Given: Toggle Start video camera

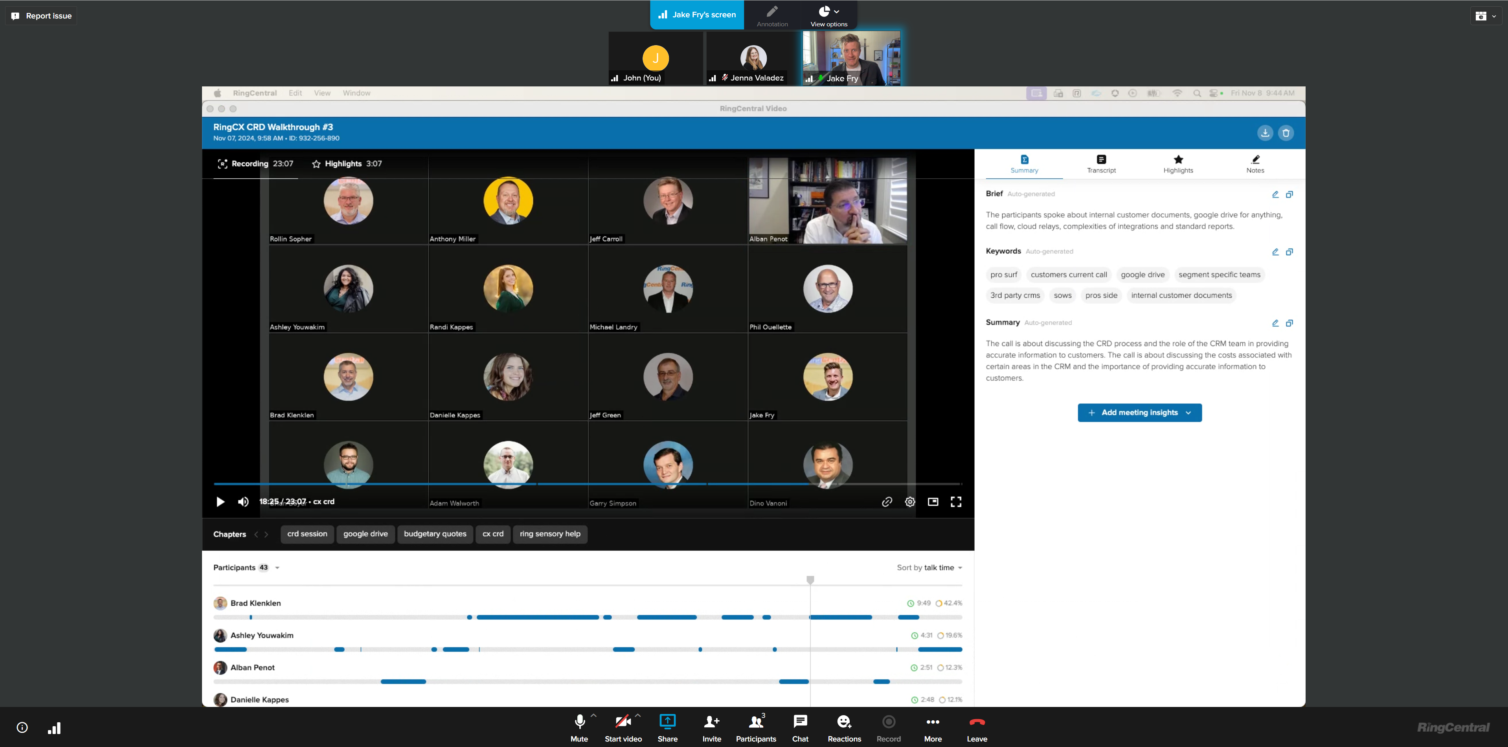Looking at the screenshot, I should (x=623, y=728).
